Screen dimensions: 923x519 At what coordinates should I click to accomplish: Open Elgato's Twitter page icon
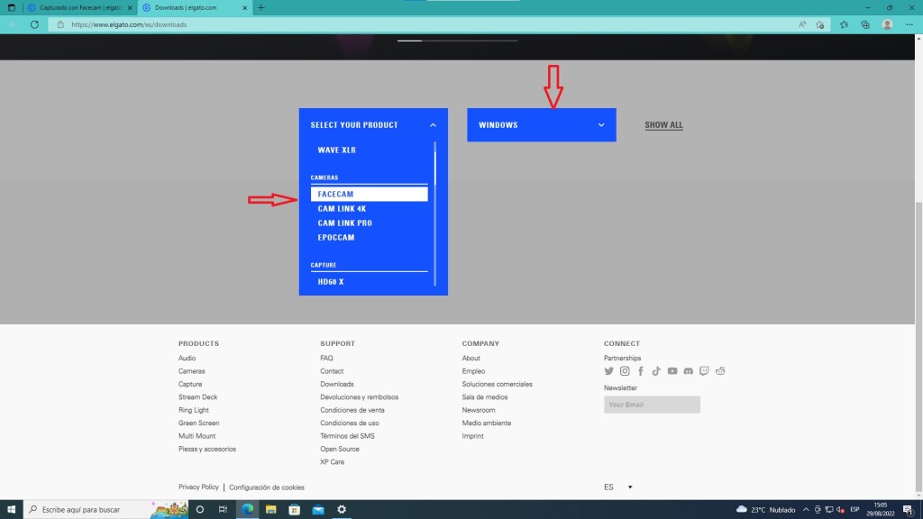coord(609,371)
